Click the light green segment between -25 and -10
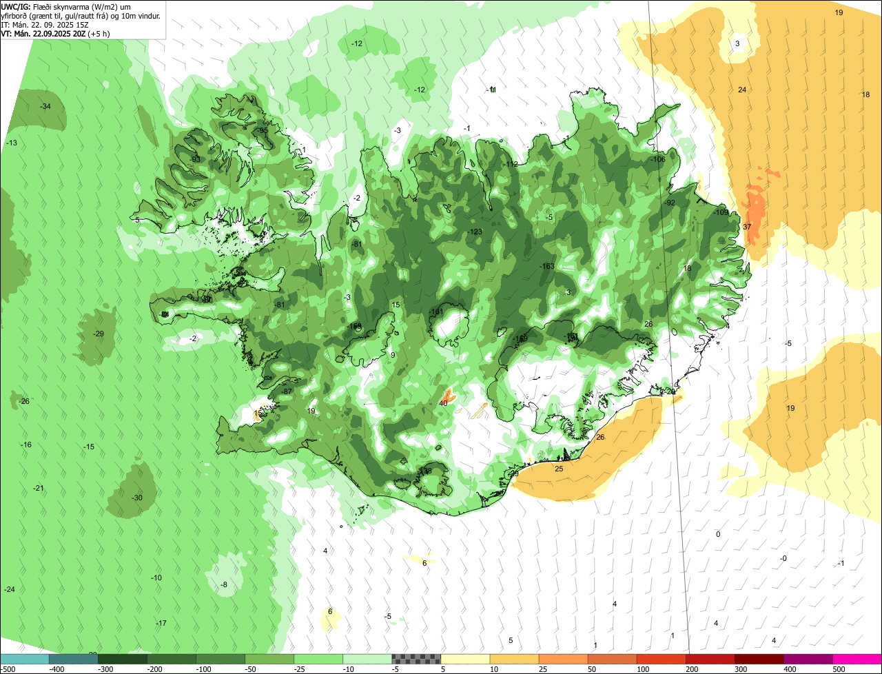The height and width of the screenshot is (674, 882). tap(318, 659)
